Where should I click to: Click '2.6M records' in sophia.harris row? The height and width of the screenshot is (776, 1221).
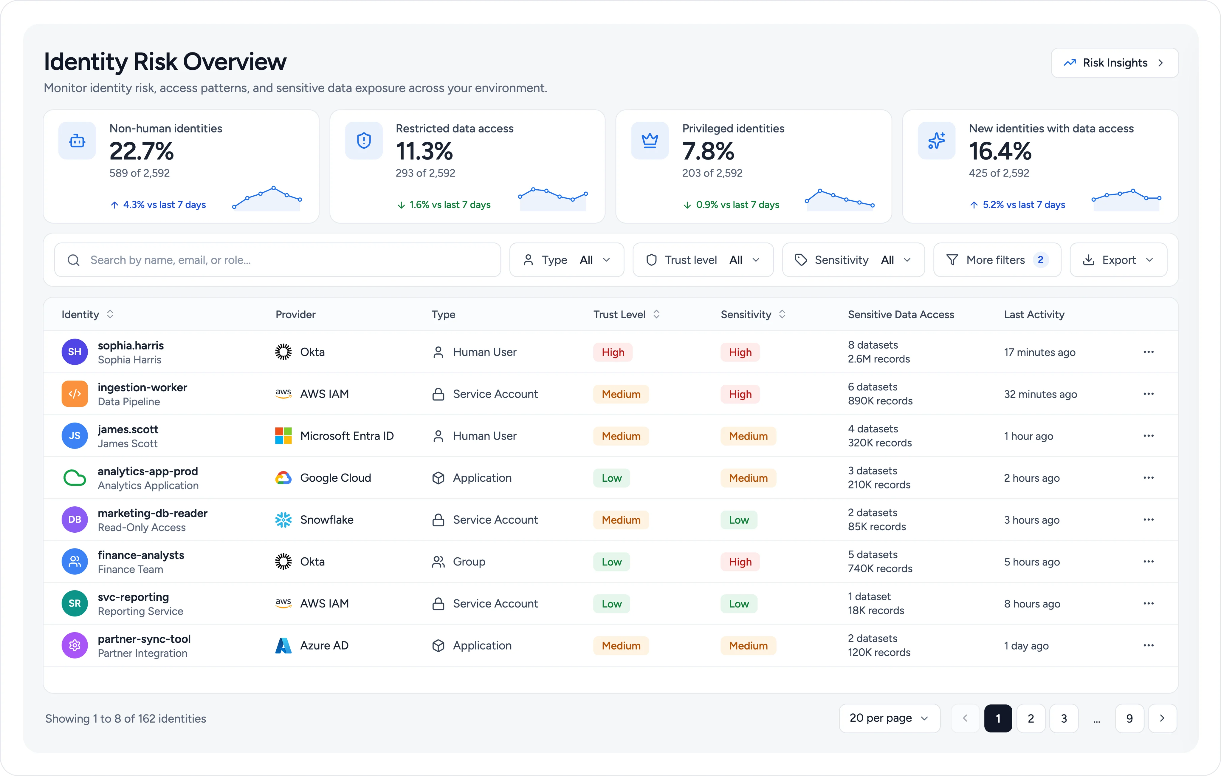879,359
